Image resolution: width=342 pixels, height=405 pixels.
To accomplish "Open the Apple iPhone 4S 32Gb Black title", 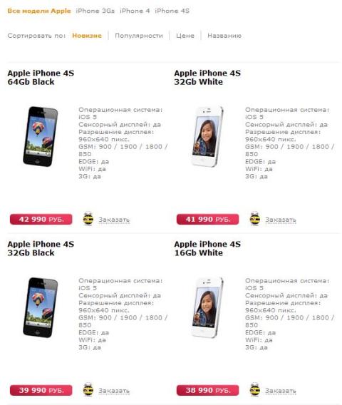I will tap(41, 248).
